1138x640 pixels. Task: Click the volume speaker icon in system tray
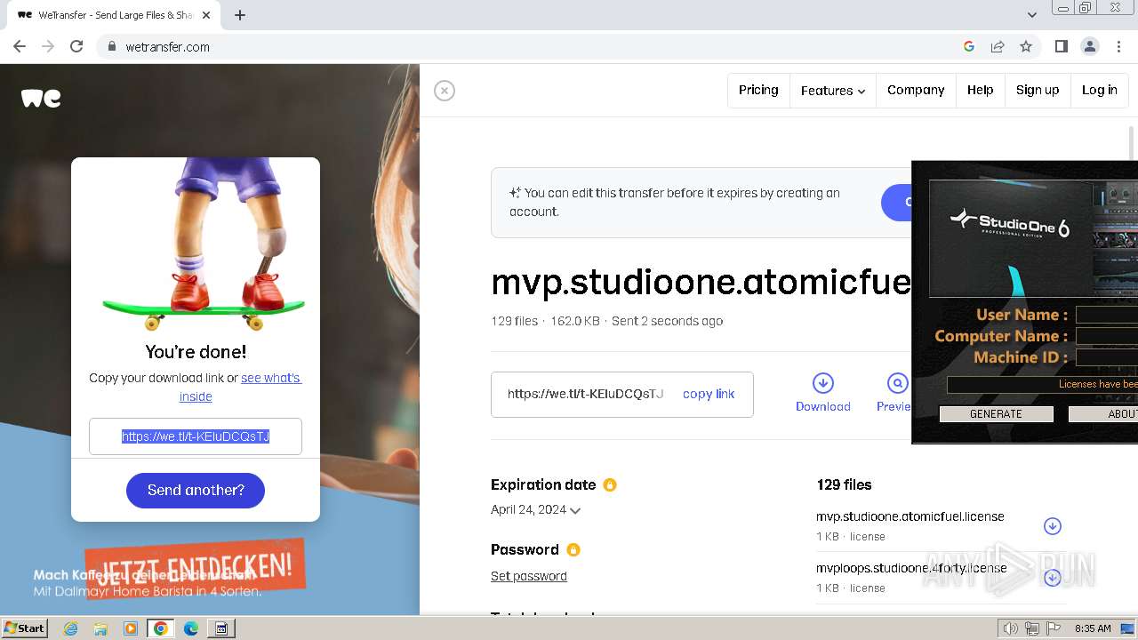coord(1011,628)
